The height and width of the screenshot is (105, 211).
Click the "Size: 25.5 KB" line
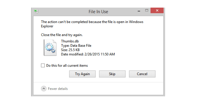(71, 50)
